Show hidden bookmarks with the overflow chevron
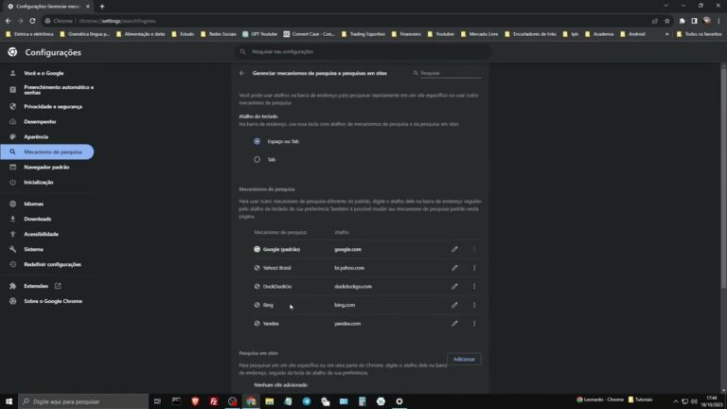This screenshot has width=727, height=409. 666,34
